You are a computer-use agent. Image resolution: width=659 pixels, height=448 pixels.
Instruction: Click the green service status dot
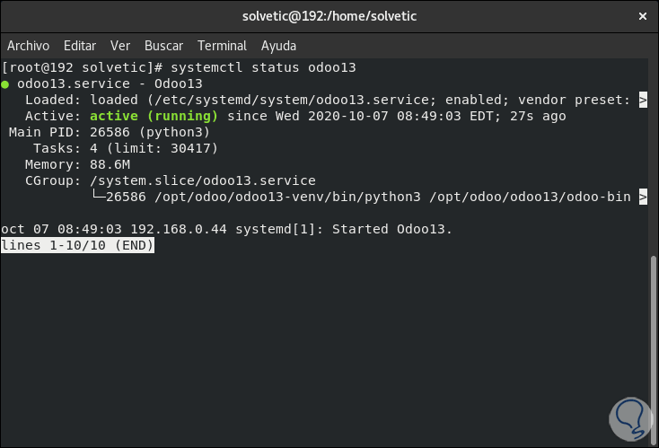(6, 84)
